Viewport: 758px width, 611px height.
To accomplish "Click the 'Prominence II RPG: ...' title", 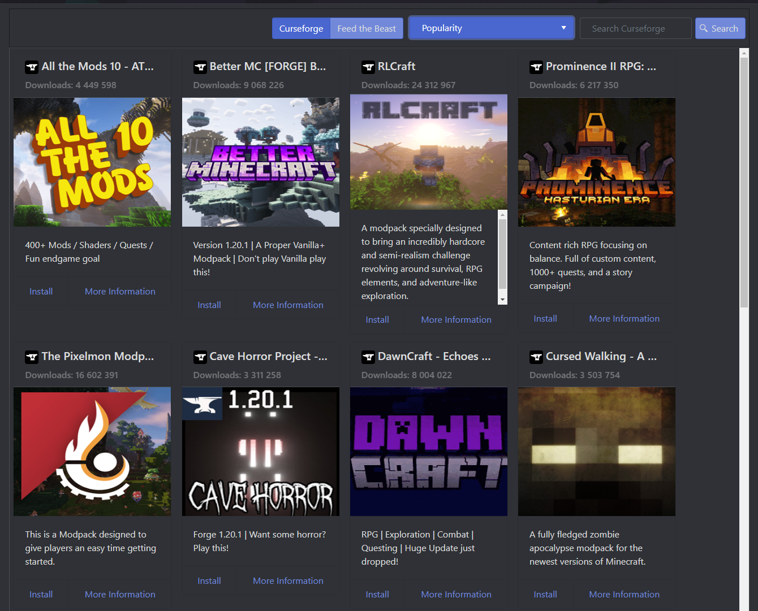I will (x=601, y=67).
